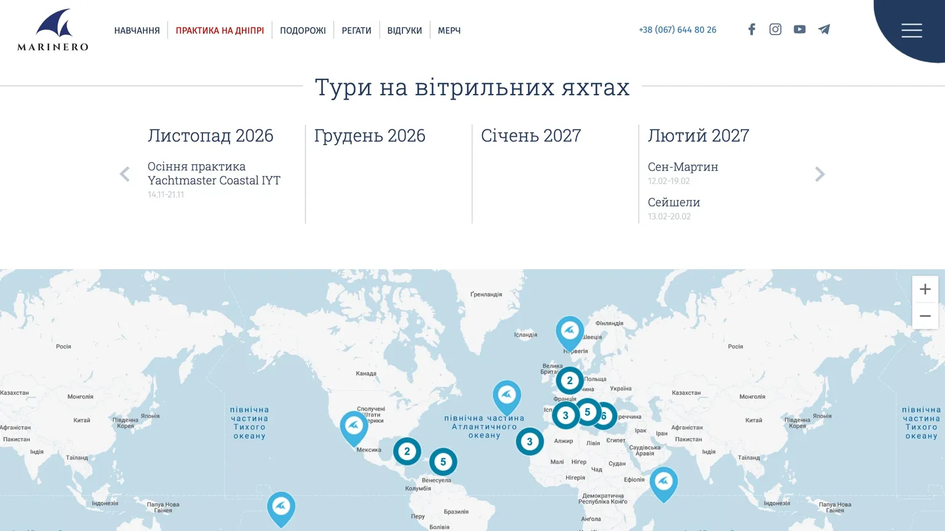Select the map pin over Norway

(x=570, y=334)
